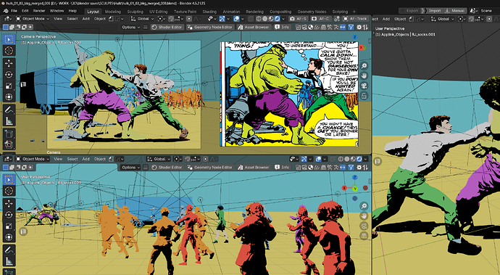
Task: Click the pan hand icon in camera viewport
Action: point(364,75)
